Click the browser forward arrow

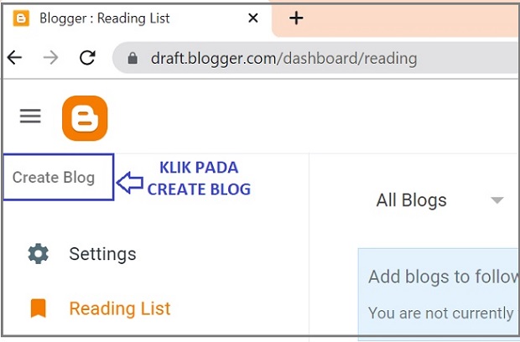tap(50, 58)
